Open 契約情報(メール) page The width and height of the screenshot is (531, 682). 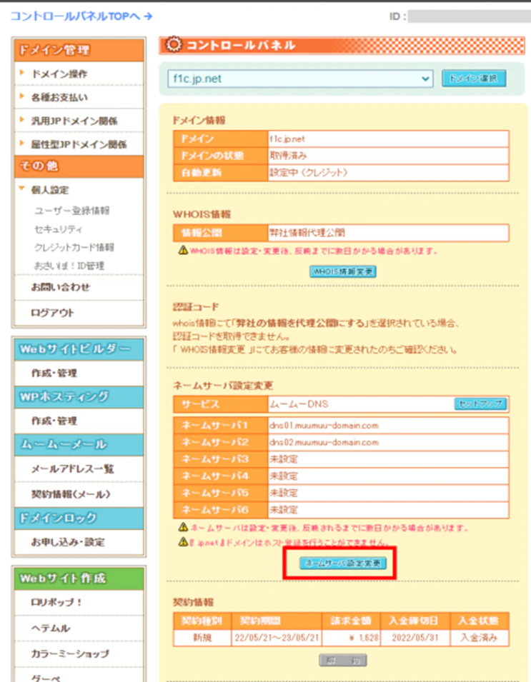pos(71,494)
